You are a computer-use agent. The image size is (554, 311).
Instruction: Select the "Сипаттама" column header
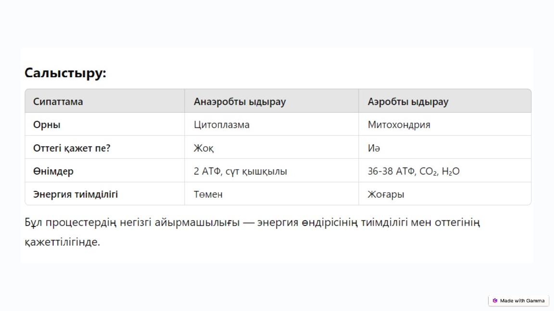[x=58, y=102]
